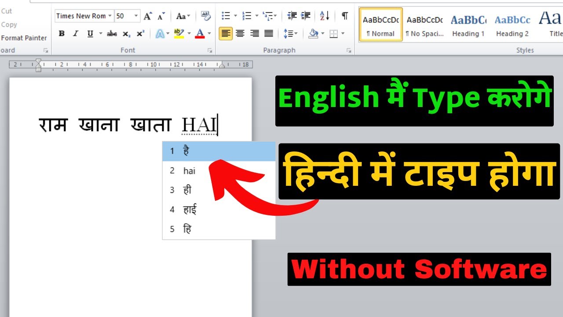Shrink the font size
Viewport: 563px width, 317px height.
point(161,16)
